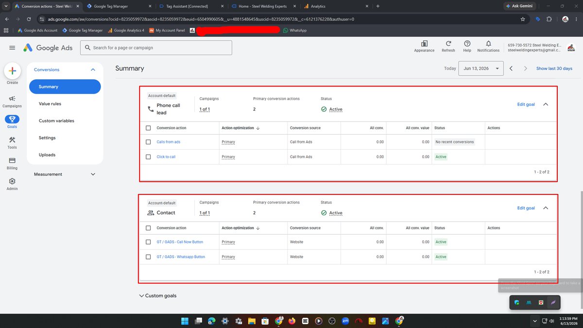
Task: Open Value rules page
Action: 50,104
